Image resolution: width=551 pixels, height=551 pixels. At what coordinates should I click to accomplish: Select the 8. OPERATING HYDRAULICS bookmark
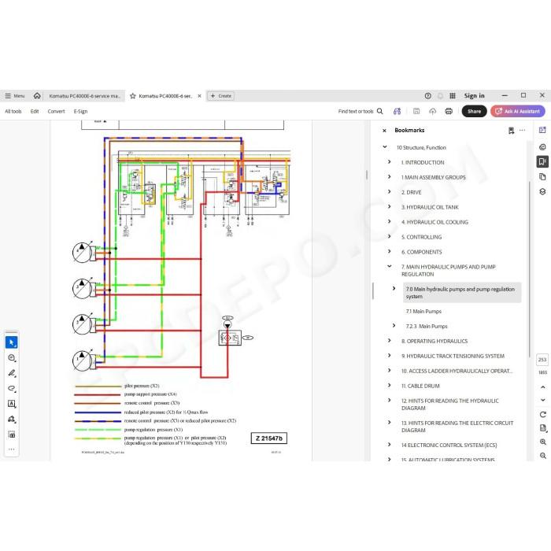[435, 341]
